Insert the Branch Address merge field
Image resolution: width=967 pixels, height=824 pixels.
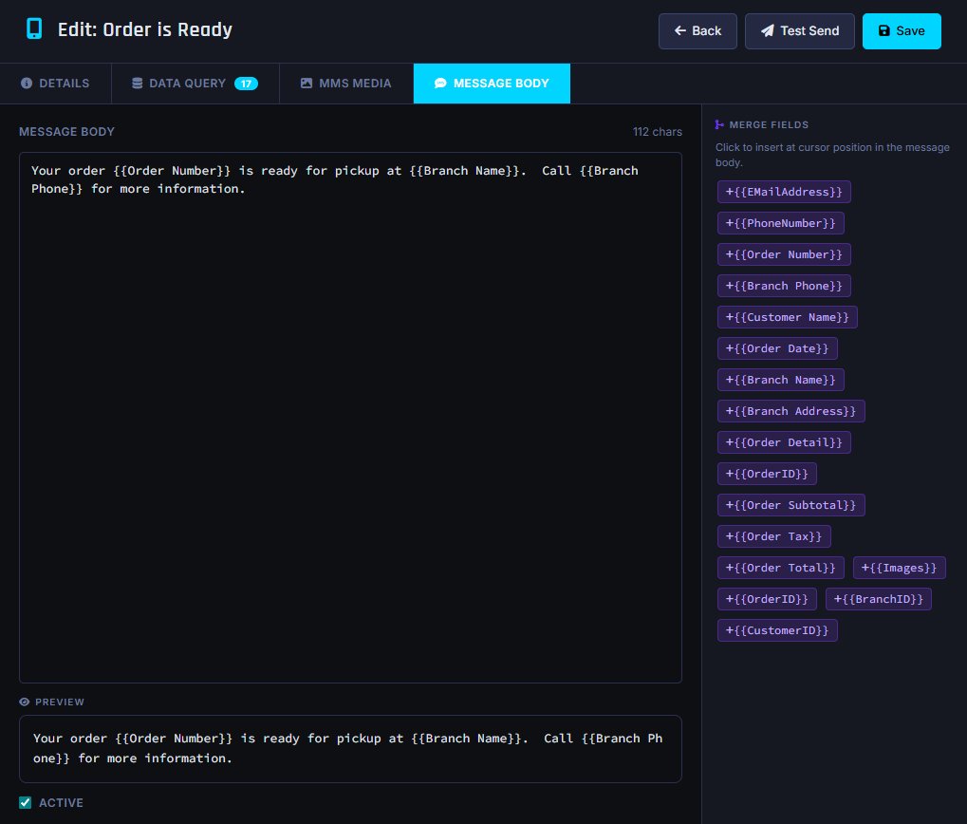(x=790, y=411)
